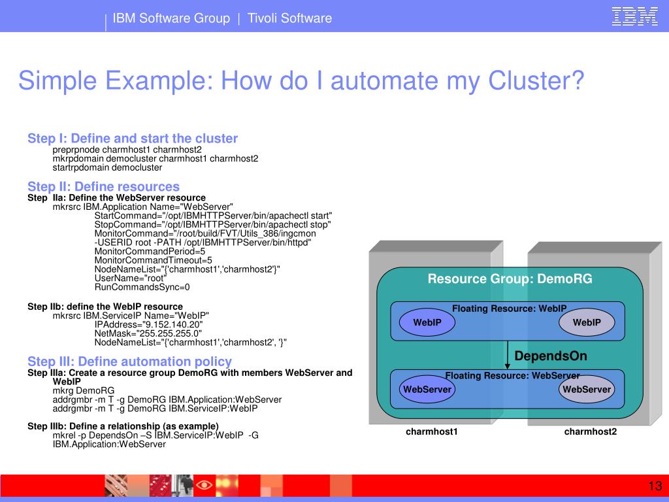Click the '-USERID root -PATH' line

pos(203,243)
